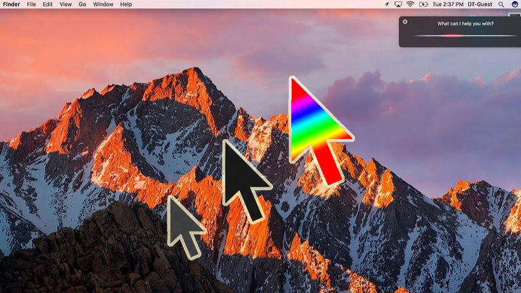The image size is (521, 293).
Task: Open Spotlight search magnifier icon
Action: [501, 4]
